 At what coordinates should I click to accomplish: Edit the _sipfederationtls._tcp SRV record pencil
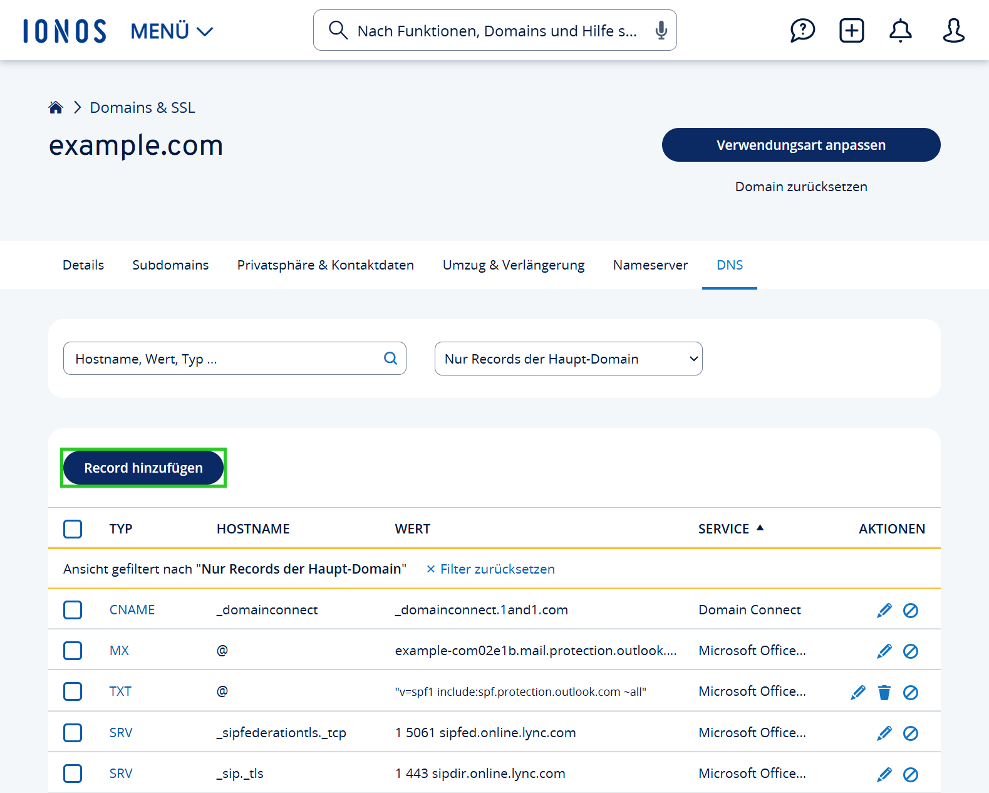pos(884,733)
